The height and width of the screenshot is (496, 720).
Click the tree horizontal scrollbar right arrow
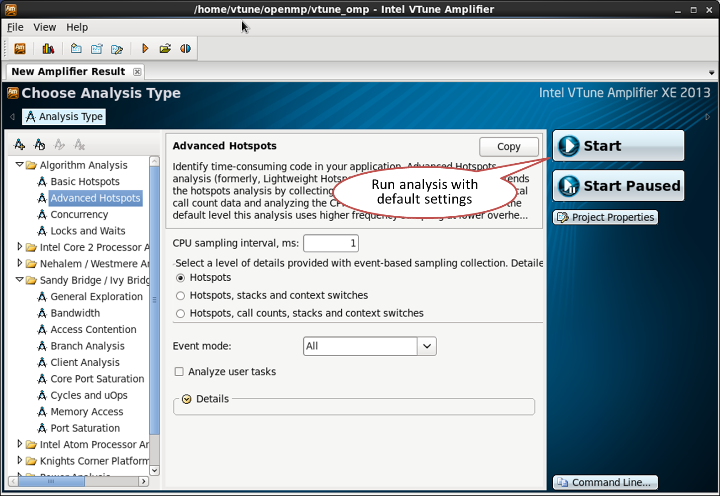point(143,481)
